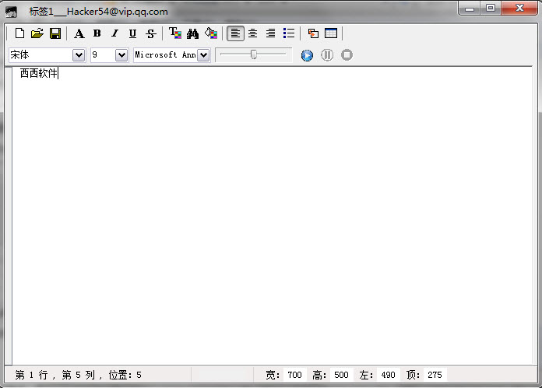
Task: Click the application icon in title bar
Action: coord(11,12)
